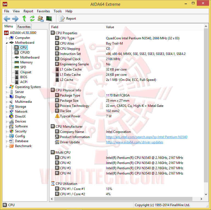Open the Tools menu
211x210 pixels.
pos(58,11)
